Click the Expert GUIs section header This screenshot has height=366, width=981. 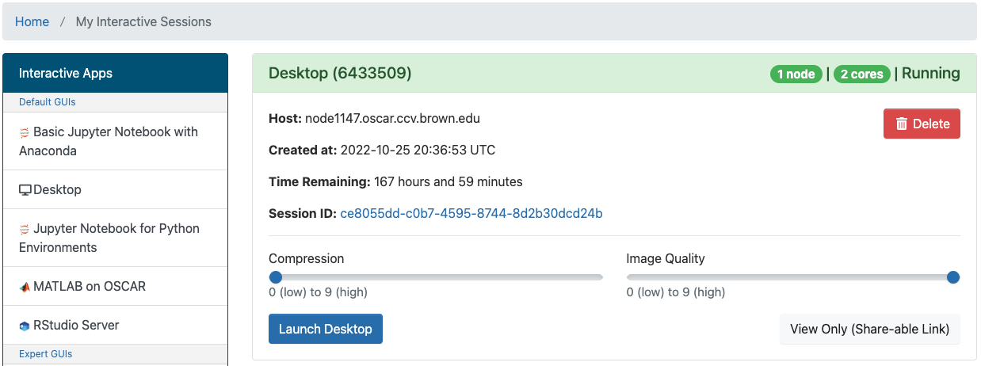[45, 353]
